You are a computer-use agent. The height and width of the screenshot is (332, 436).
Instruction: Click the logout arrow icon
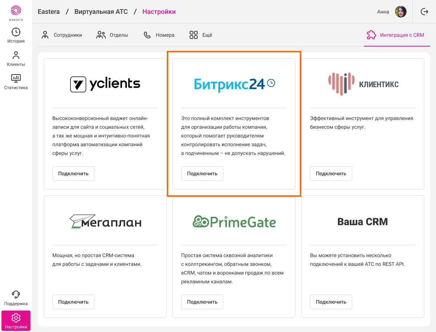(x=424, y=12)
